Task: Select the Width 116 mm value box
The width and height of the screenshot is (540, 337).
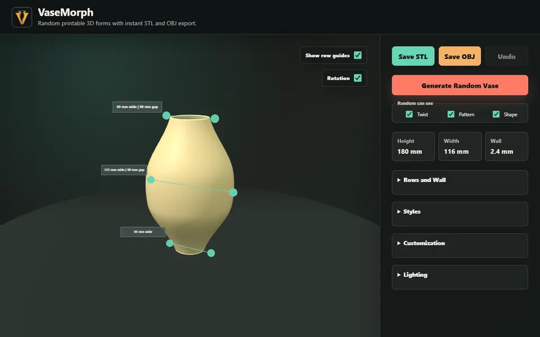Action: point(460,147)
